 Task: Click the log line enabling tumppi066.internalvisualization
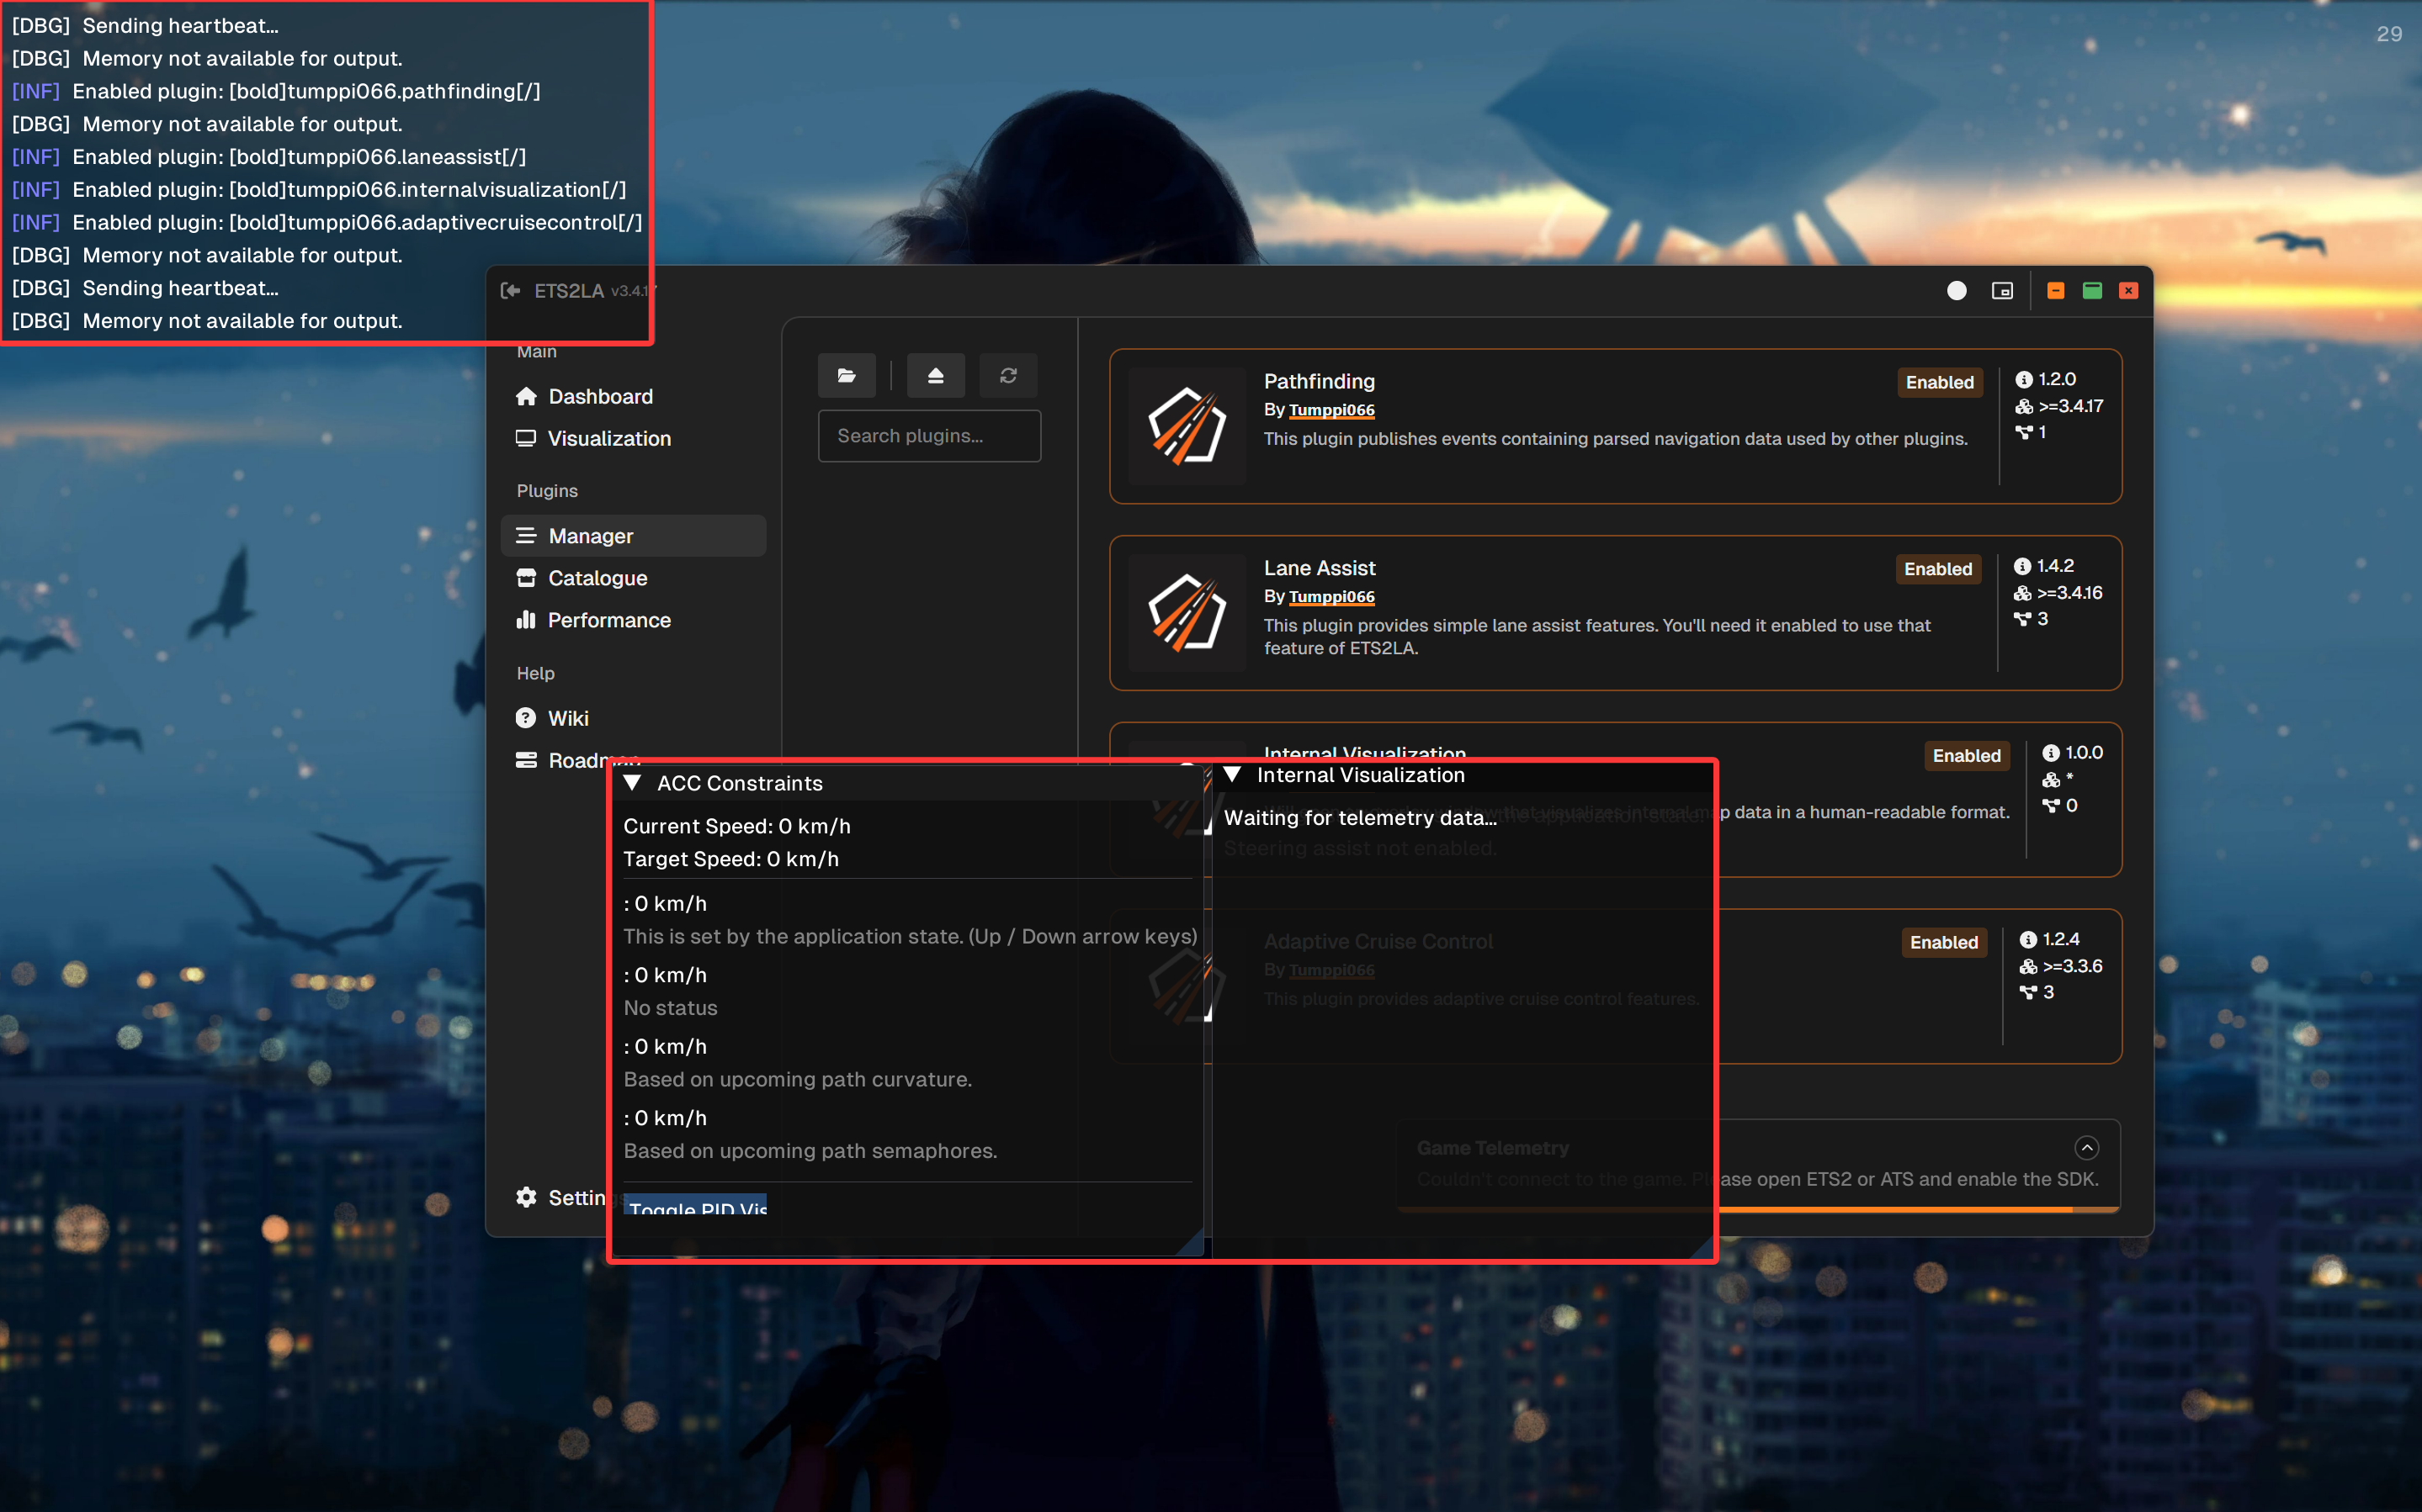point(319,190)
